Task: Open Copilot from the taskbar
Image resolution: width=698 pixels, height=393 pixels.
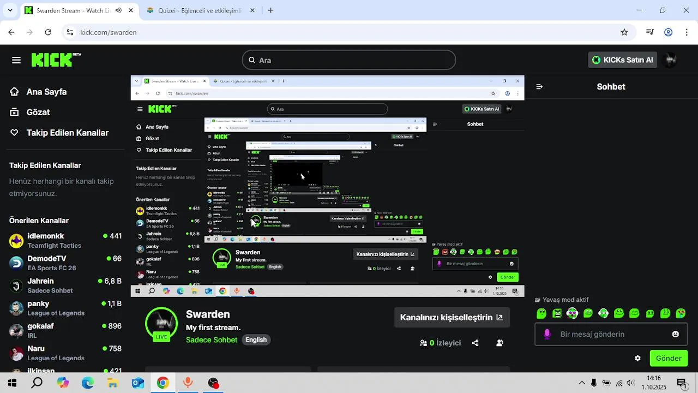Action: click(63, 383)
